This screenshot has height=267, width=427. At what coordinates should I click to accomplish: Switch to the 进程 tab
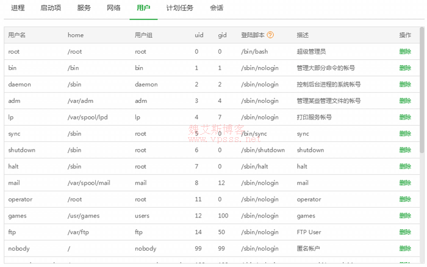coord(18,8)
